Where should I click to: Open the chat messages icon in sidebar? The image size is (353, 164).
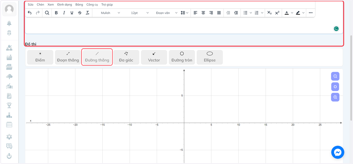tap(9, 146)
